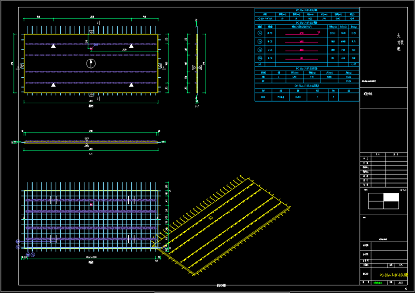Screen dimensions: 415x293
Task: Select the upper blue circle mark left of the rebar plan
Action: (x=18, y=241)
